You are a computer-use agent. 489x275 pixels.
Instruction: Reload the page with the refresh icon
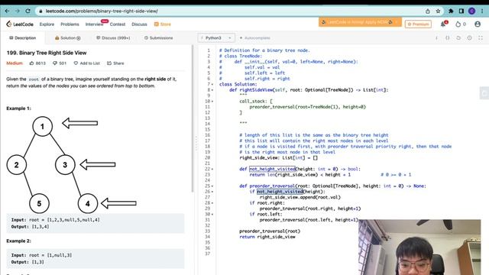pyautogui.click(x=28, y=11)
